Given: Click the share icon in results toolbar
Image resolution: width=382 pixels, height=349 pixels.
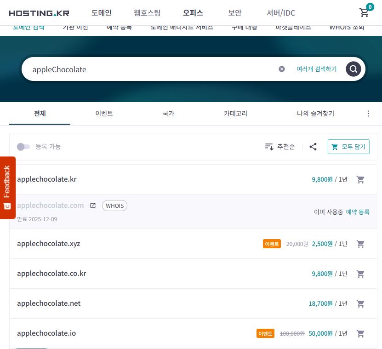Looking at the screenshot, I should 313,147.
